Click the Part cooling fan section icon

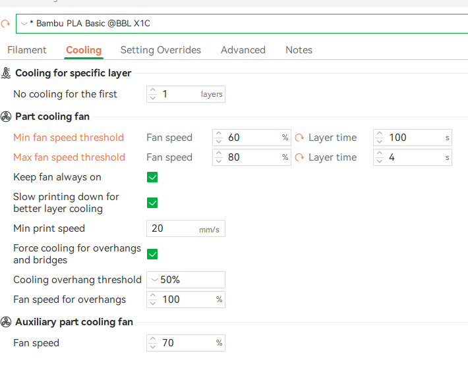point(6,117)
